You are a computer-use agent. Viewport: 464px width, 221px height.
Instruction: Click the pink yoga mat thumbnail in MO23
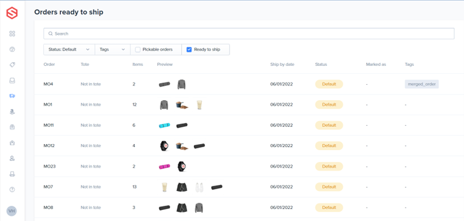click(x=164, y=167)
